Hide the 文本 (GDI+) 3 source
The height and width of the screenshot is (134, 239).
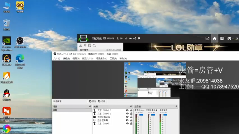point(127,110)
